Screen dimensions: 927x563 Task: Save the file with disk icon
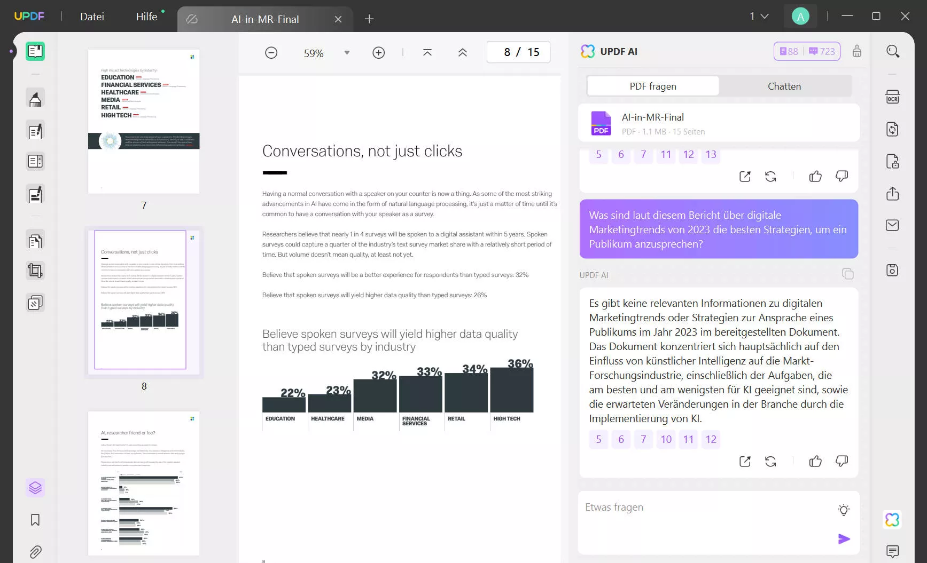(x=893, y=270)
